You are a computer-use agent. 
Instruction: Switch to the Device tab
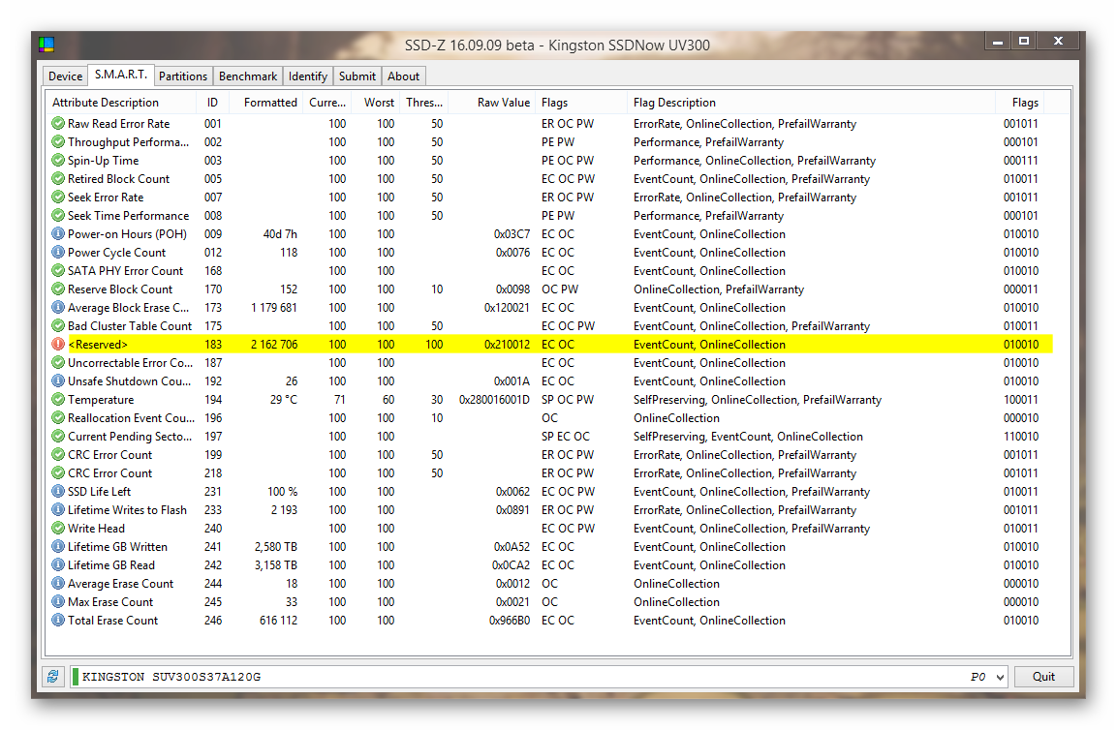[66, 76]
